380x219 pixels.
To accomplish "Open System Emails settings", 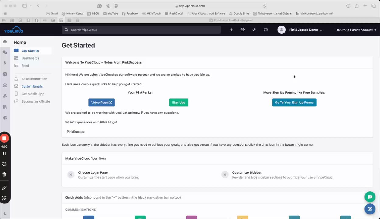I will click(x=32, y=86).
